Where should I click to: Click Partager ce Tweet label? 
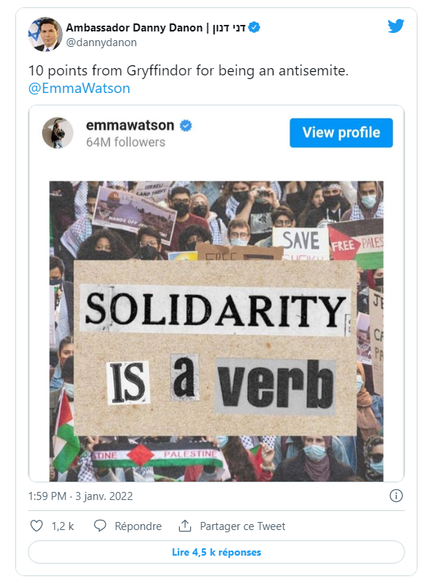coord(243,526)
